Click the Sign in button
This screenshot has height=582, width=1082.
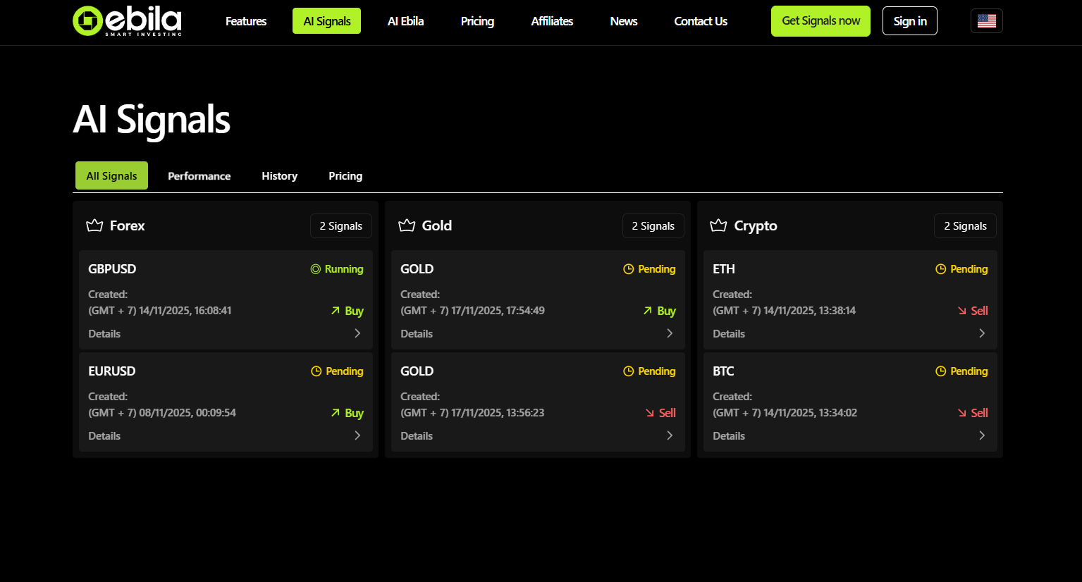click(x=909, y=21)
